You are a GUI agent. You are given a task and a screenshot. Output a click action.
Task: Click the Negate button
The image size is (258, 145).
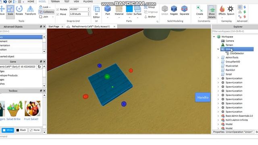(174, 10)
